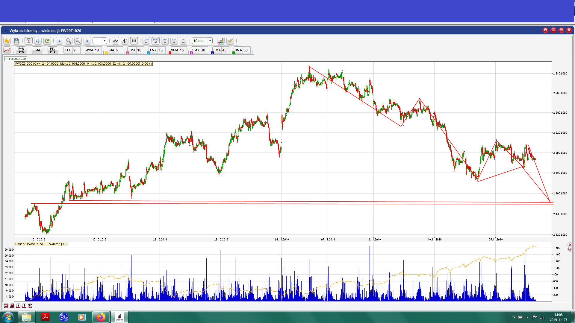Click the open folder toolbar icon
This screenshot has width=575, height=323.
pyautogui.click(x=7, y=41)
